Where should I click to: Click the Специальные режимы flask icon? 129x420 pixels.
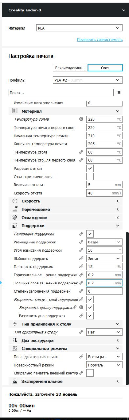tap(15, 348)
